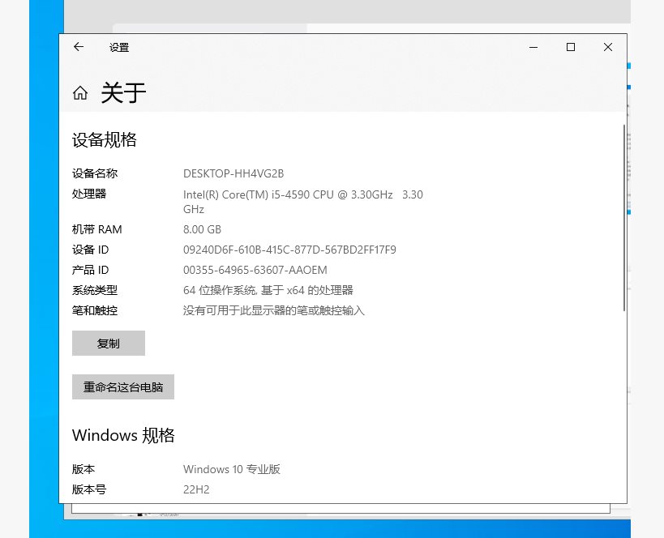
Task: Click the Windows 规格 section heading
Action: 123,435
